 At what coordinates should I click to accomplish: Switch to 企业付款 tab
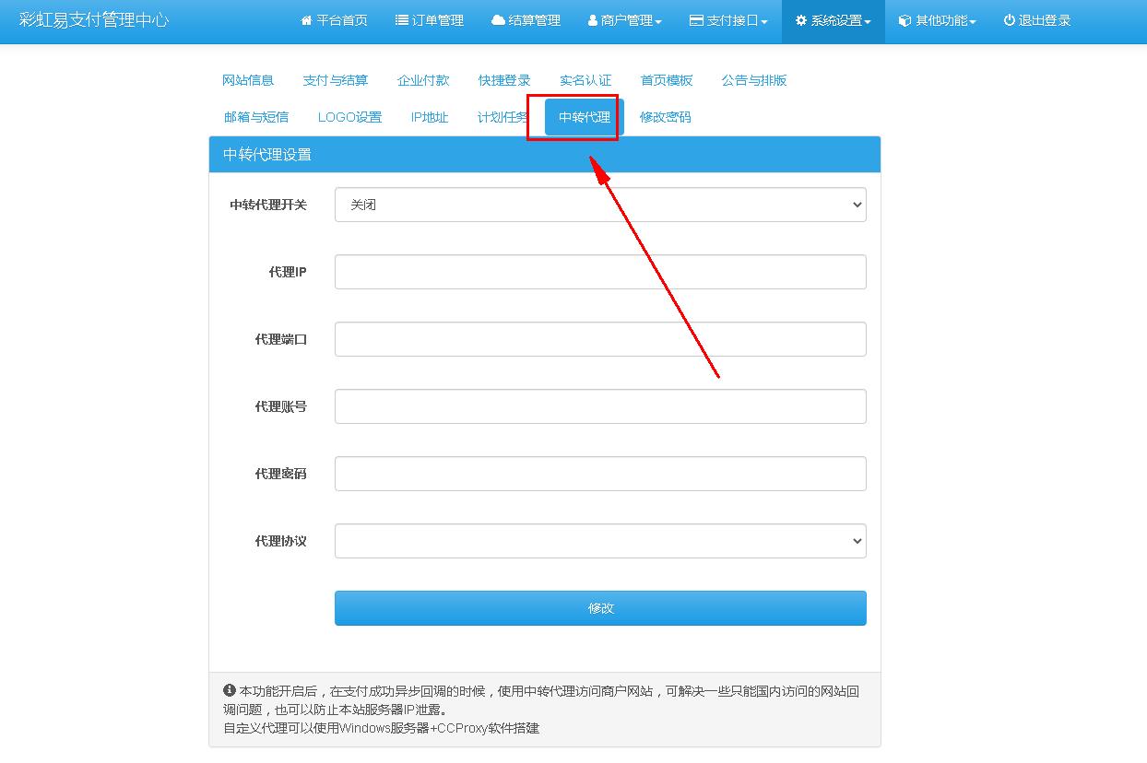tap(423, 80)
